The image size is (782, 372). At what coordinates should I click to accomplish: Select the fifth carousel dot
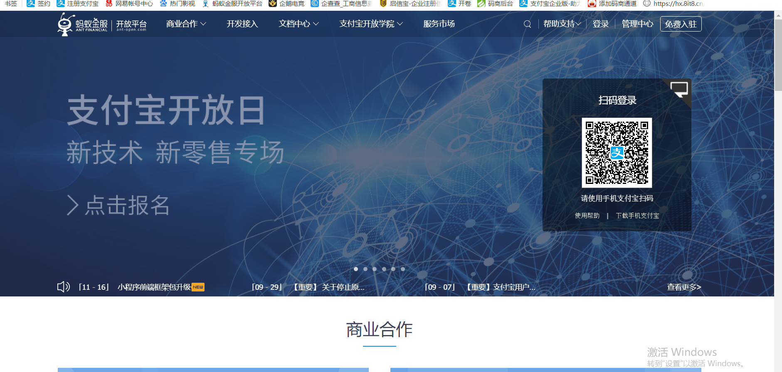393,269
